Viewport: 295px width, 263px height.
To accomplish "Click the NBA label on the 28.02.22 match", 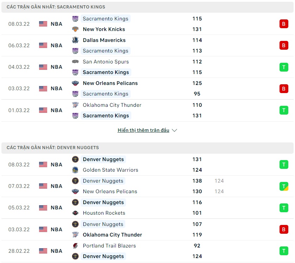I will tap(56, 251).
